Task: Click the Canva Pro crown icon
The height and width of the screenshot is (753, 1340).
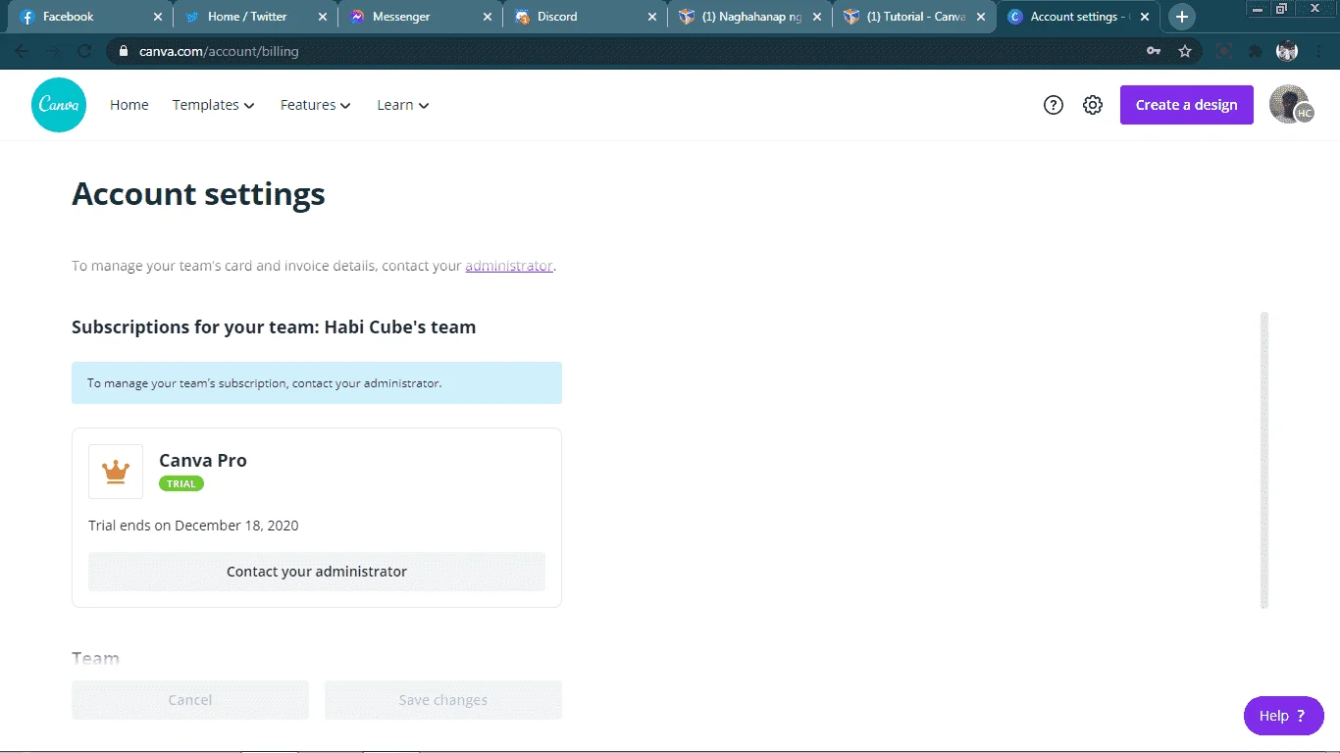Action: (116, 472)
